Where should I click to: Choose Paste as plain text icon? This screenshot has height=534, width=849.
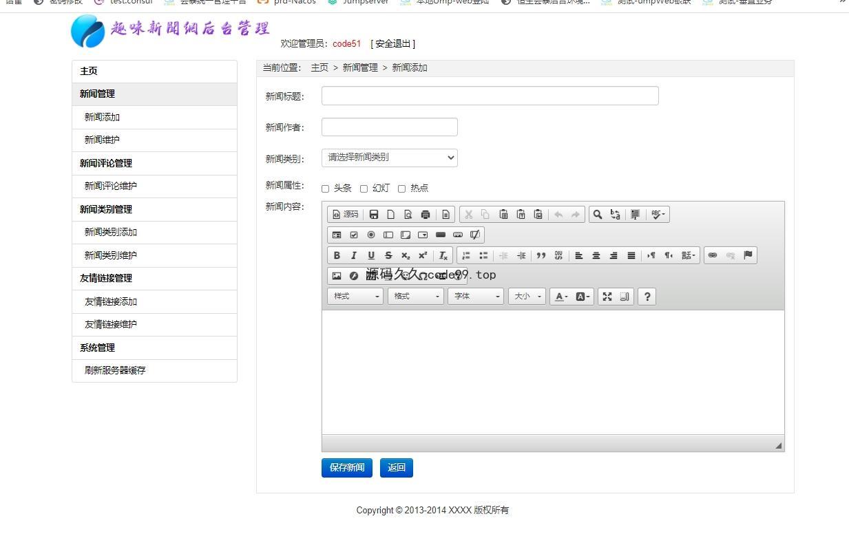521,215
